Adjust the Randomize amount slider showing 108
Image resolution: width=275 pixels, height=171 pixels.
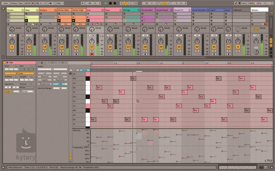tap(60, 84)
